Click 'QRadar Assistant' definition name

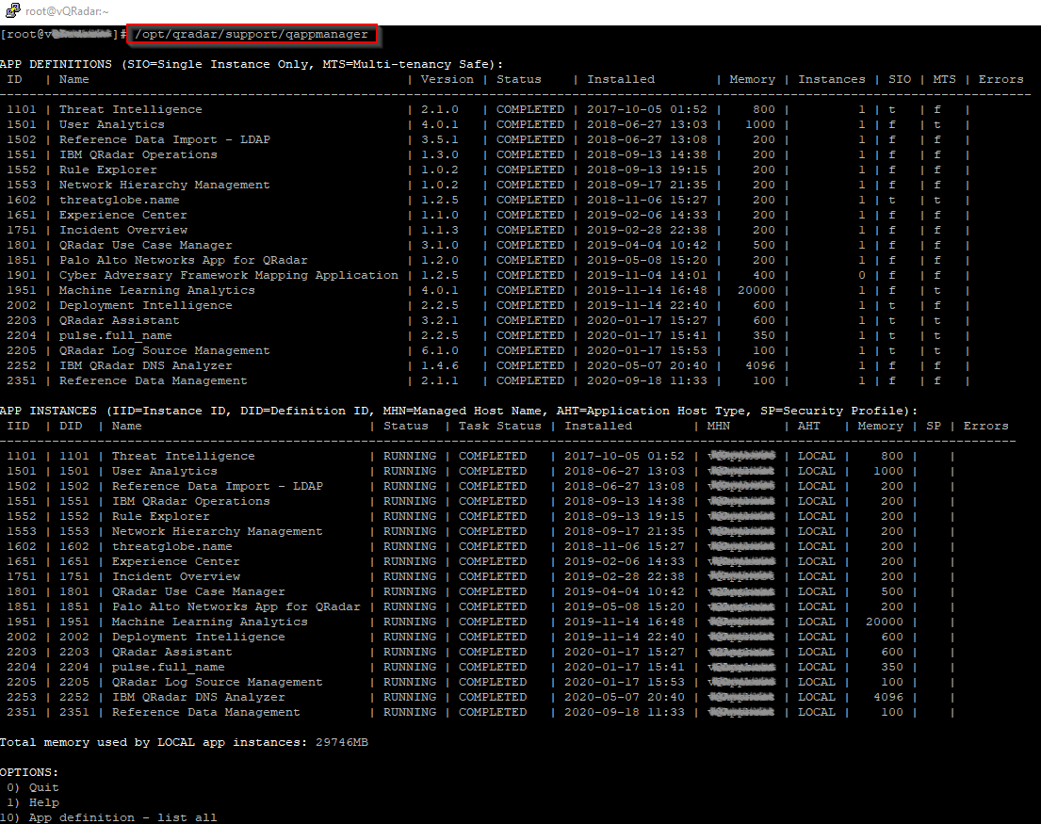[120, 321]
